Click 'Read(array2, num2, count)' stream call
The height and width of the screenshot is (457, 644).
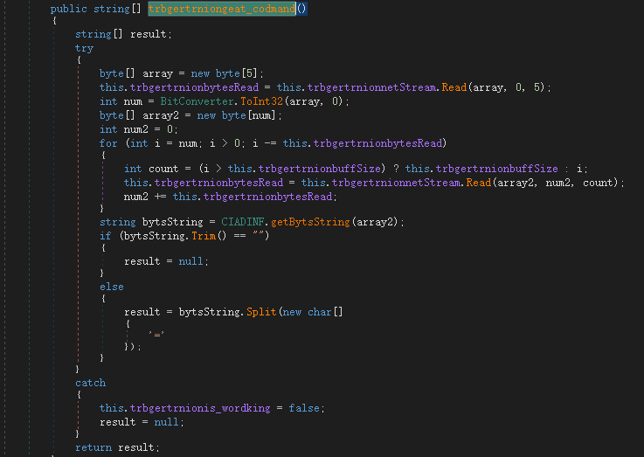coord(542,183)
